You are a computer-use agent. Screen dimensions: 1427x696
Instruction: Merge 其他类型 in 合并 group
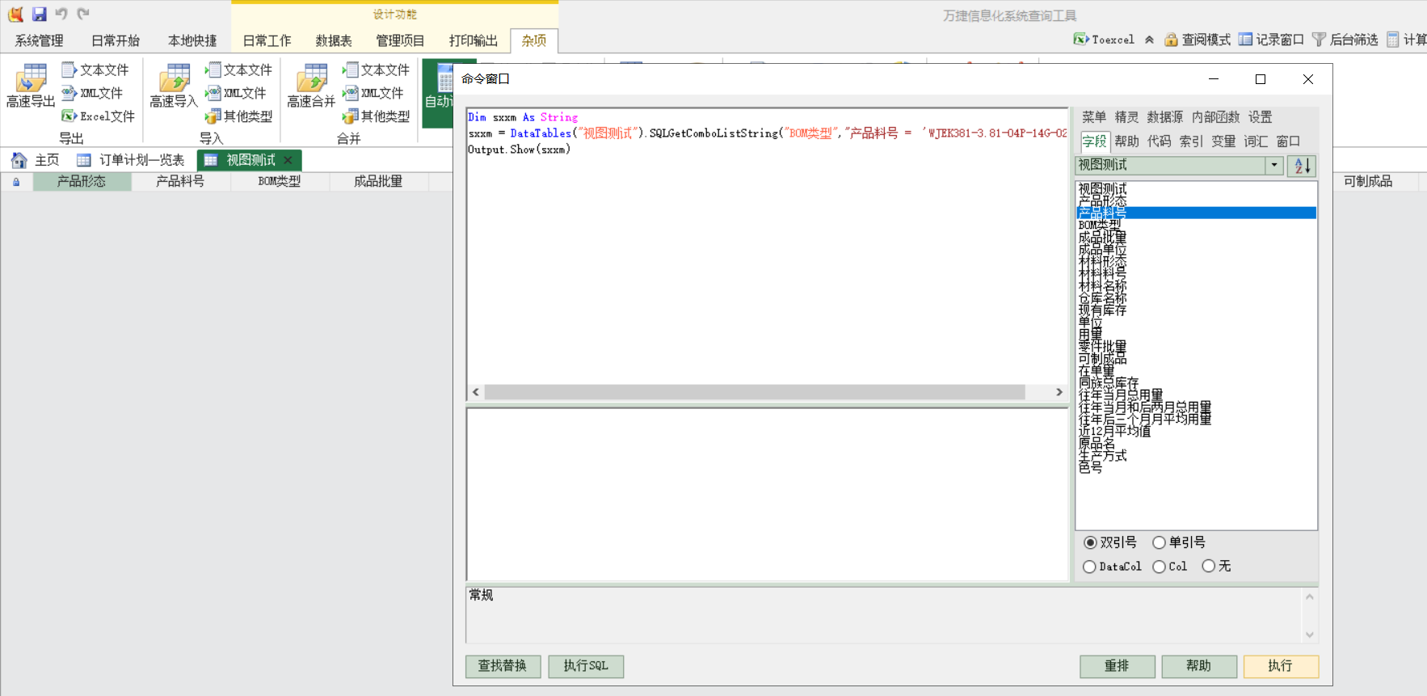[x=376, y=116]
